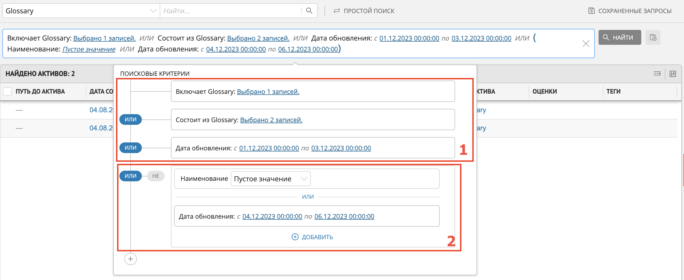The width and height of the screenshot is (684, 280).
Task: Click the dashed ИЛИ separator inside the group
Action: coord(308,197)
